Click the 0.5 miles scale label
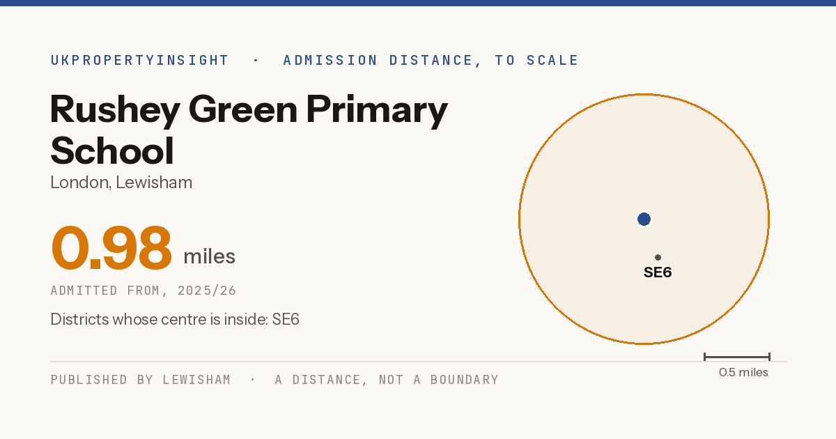This screenshot has height=439, width=836. coord(743,372)
